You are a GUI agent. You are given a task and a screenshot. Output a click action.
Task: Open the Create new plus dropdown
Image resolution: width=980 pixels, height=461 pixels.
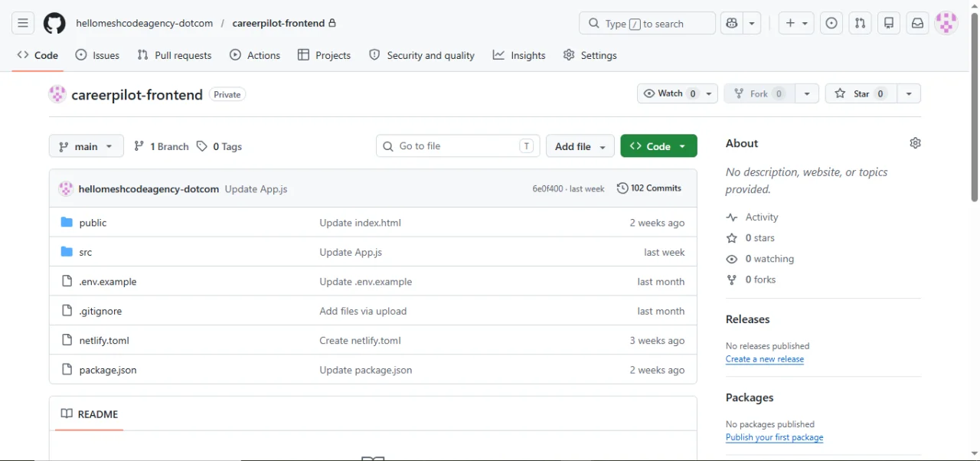click(x=797, y=23)
